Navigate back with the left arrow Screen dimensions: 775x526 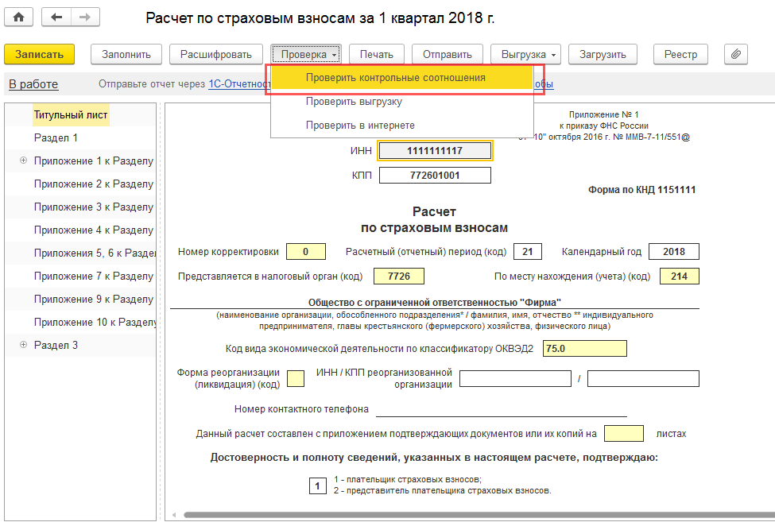pyautogui.click(x=56, y=17)
